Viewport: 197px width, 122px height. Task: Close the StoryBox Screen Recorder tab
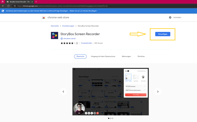(32, 2)
